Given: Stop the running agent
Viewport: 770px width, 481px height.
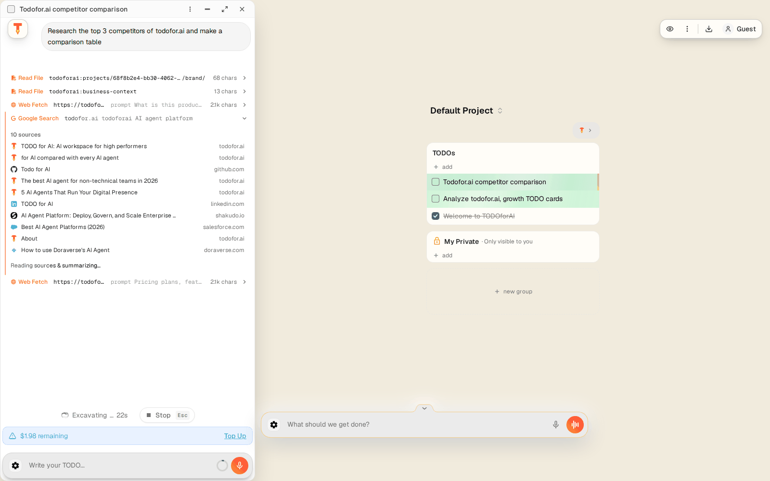Looking at the screenshot, I should (x=167, y=415).
